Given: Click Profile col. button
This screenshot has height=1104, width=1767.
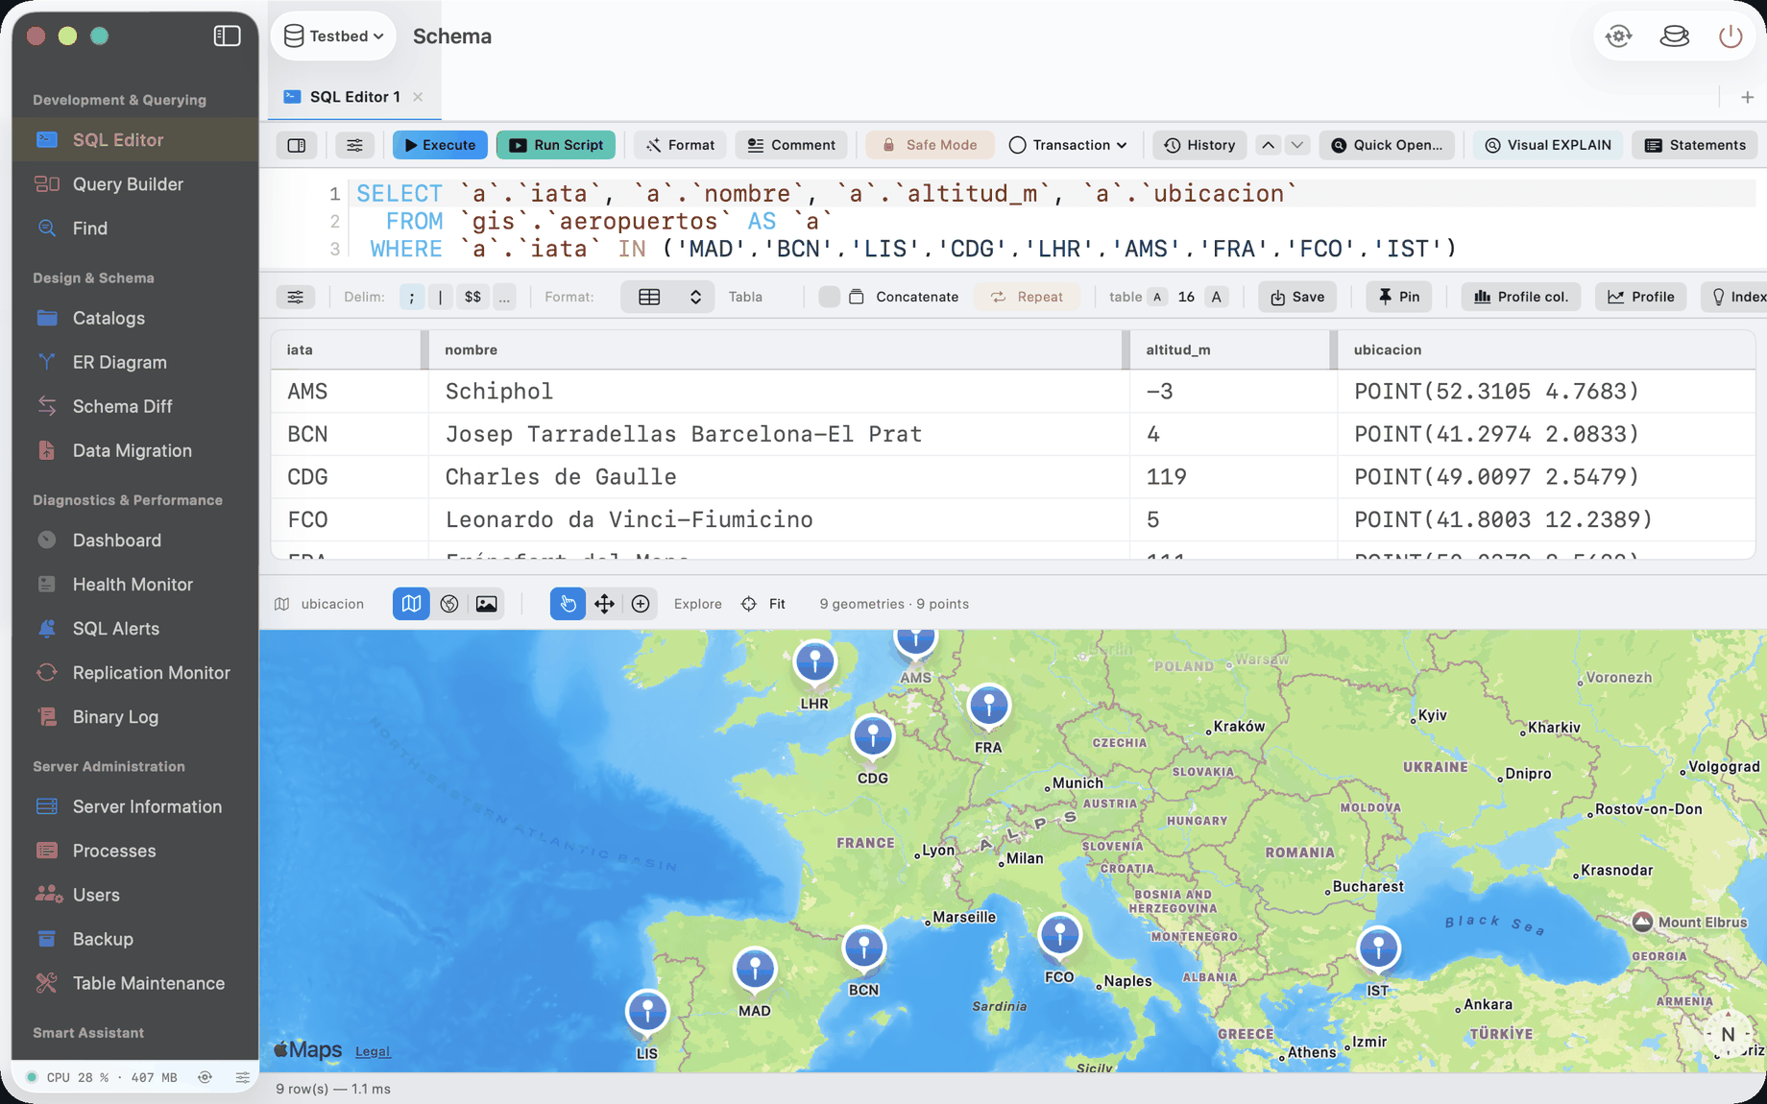Looking at the screenshot, I should point(1521,297).
